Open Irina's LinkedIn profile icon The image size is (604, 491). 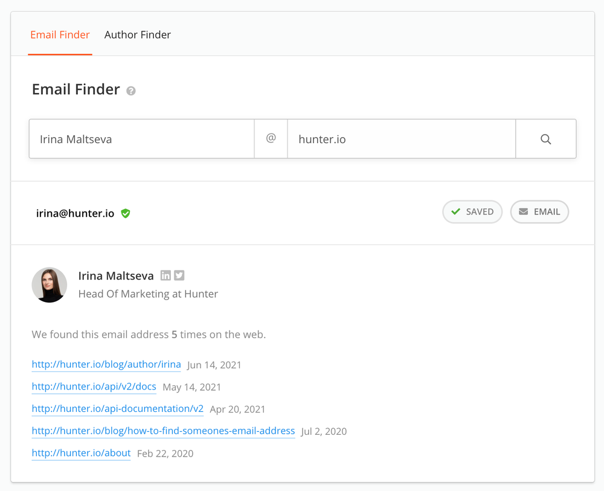[x=165, y=275]
